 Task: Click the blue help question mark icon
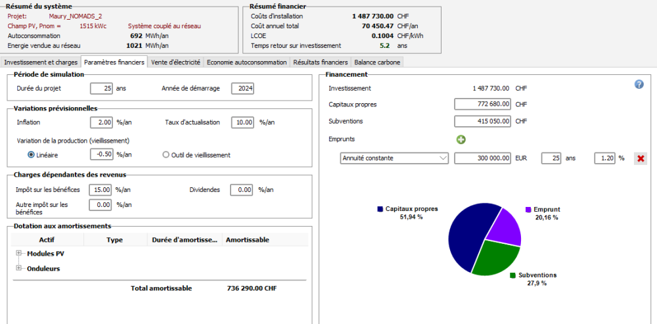(x=639, y=85)
